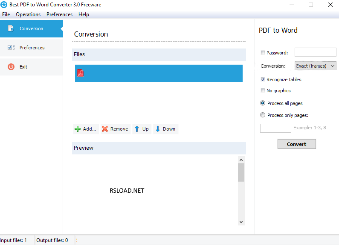
Task: Click the Add... button label
Action: pos(90,129)
